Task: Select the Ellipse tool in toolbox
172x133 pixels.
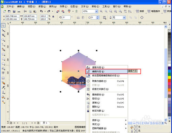Action: (x=3, y=59)
